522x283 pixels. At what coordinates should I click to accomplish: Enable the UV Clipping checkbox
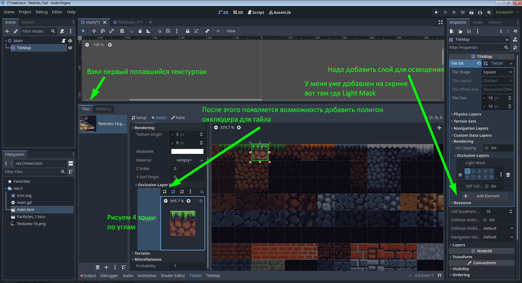click(487, 148)
